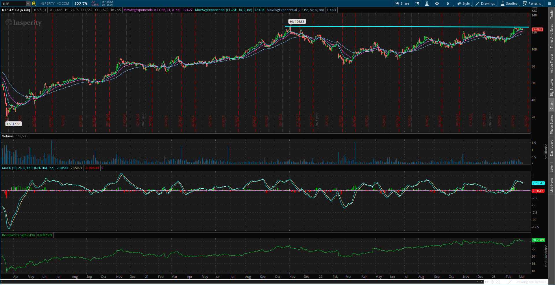Switch to the Active Trader sidebar tab
The width and height of the screenshot is (555, 285).
coord(552,63)
